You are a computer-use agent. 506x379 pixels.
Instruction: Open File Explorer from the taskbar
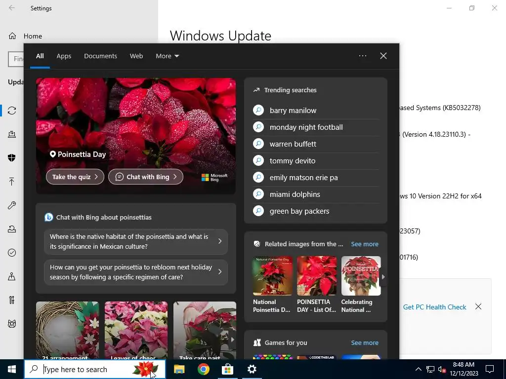(179, 369)
